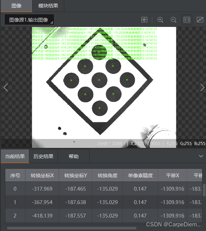Click the 单像素精度 column header
Viewport: 206px width, 231px height.
pos(140,175)
